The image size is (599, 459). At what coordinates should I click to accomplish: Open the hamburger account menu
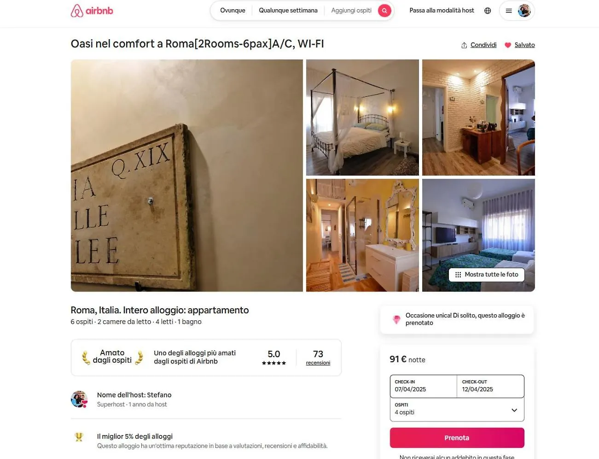pos(509,11)
